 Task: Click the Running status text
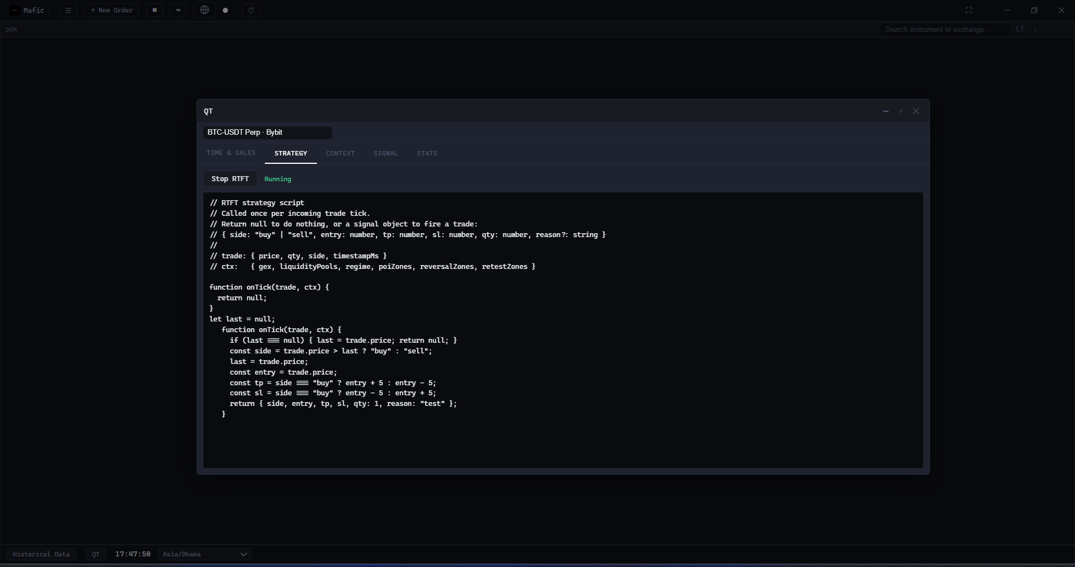click(278, 179)
